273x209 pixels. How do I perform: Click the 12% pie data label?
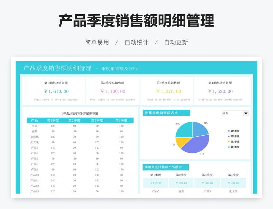click(173, 145)
